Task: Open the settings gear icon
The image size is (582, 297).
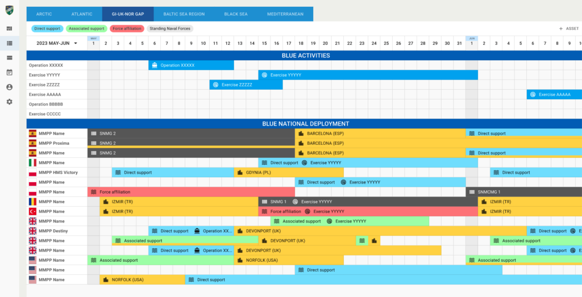Action: 9,102
